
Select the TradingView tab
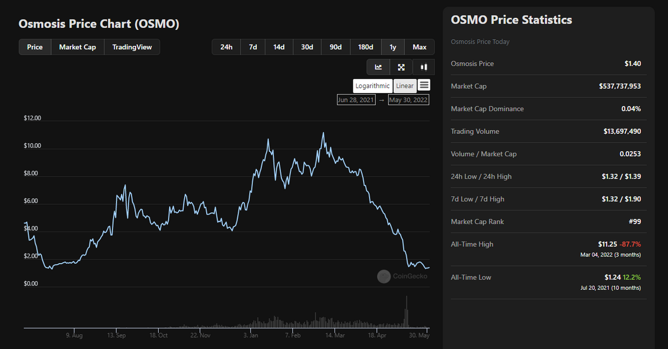click(x=132, y=47)
